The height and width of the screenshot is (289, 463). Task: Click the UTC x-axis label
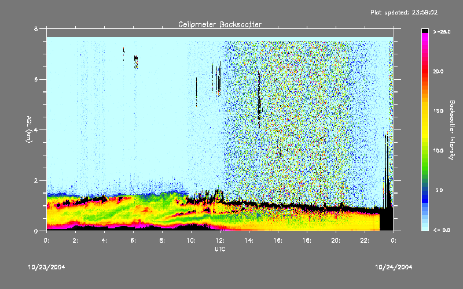tap(220, 249)
